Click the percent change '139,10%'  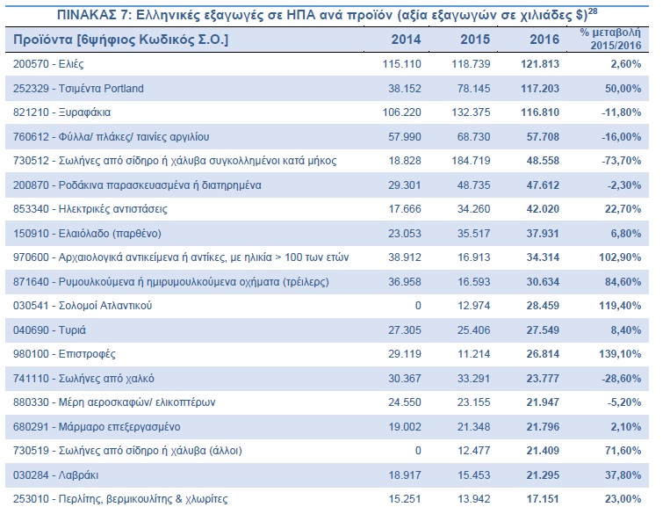[620, 354]
